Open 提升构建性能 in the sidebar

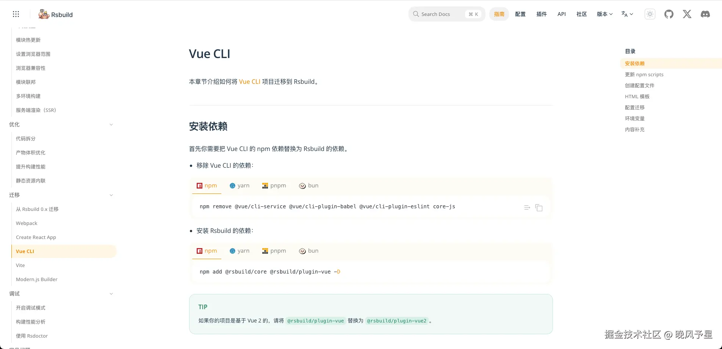[x=31, y=167]
